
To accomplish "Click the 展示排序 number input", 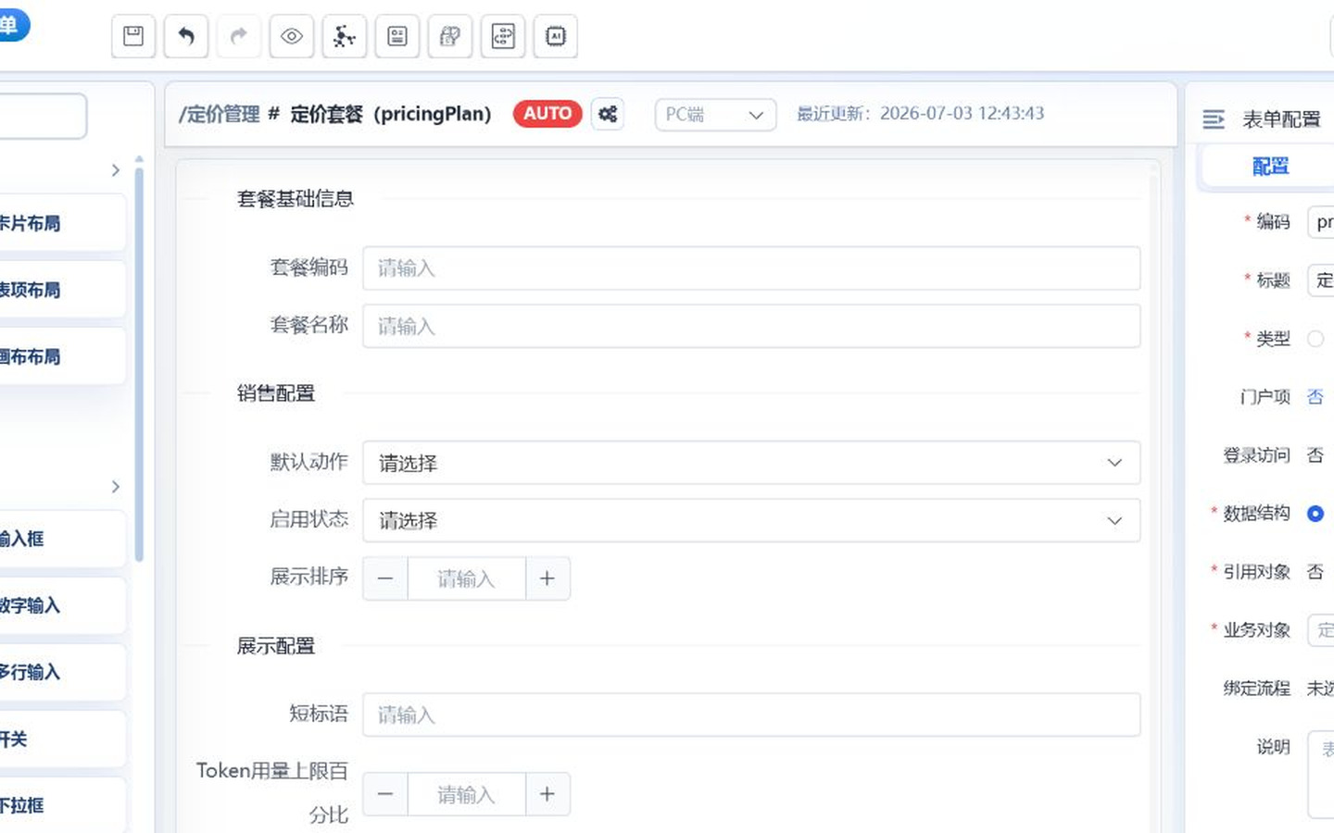I will click(x=467, y=578).
